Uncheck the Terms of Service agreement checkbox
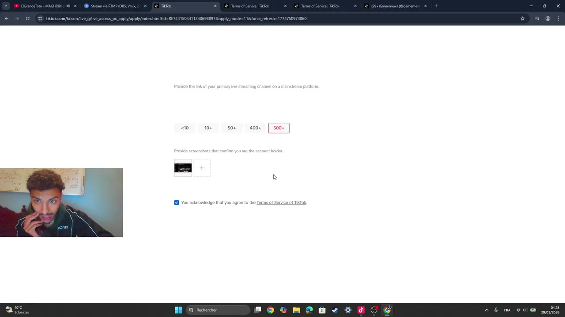The width and height of the screenshot is (565, 317). tap(177, 203)
